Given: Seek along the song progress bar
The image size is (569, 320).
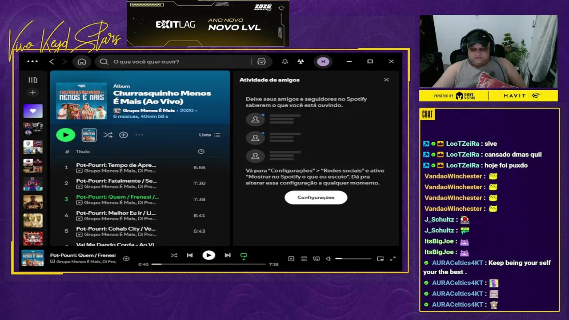Looking at the screenshot, I should point(208,264).
